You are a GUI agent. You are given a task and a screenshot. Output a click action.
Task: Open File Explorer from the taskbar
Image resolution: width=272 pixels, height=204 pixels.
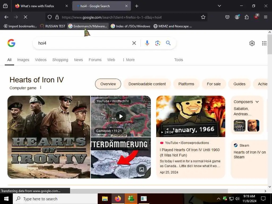click(105, 199)
